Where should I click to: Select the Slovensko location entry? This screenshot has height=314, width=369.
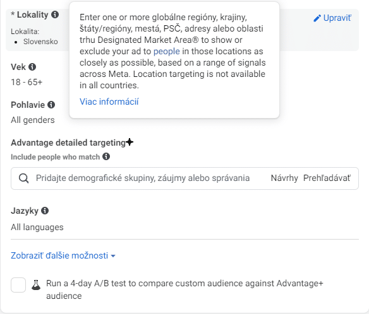tap(40, 42)
